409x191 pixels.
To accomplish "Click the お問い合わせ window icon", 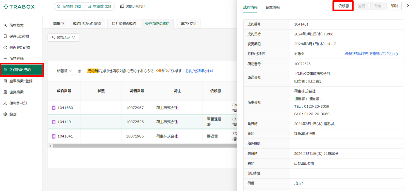I will tap(122, 6).
